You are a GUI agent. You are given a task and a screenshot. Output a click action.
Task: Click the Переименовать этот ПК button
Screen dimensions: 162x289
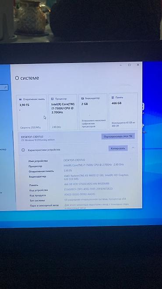pos(118,137)
